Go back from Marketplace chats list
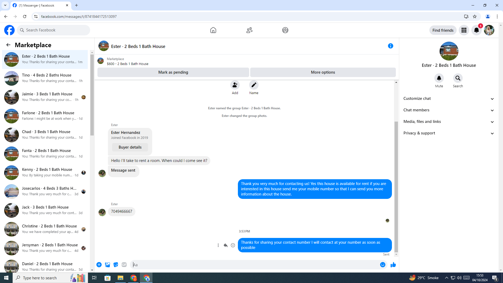The image size is (503, 283). coord(8,45)
